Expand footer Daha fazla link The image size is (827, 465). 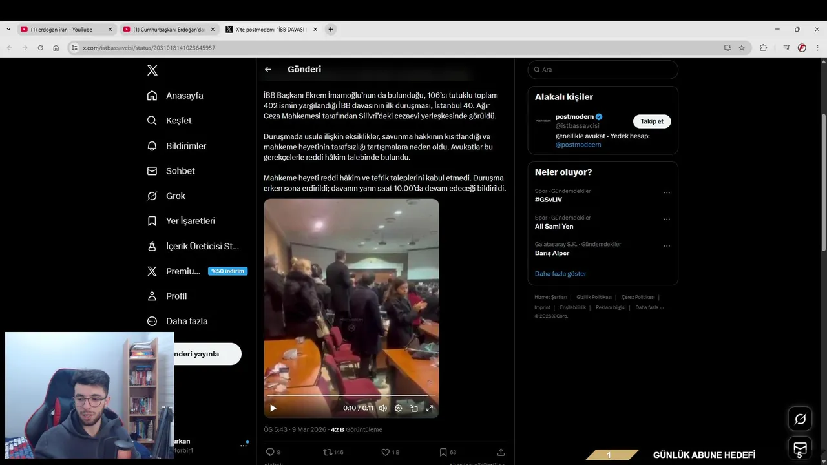click(x=649, y=307)
